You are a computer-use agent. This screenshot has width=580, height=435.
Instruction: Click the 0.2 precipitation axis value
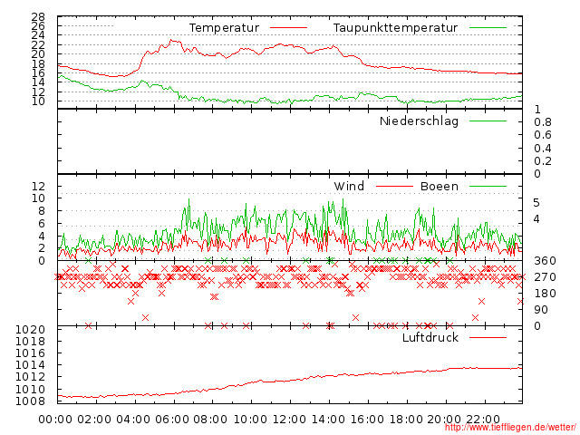click(543, 161)
